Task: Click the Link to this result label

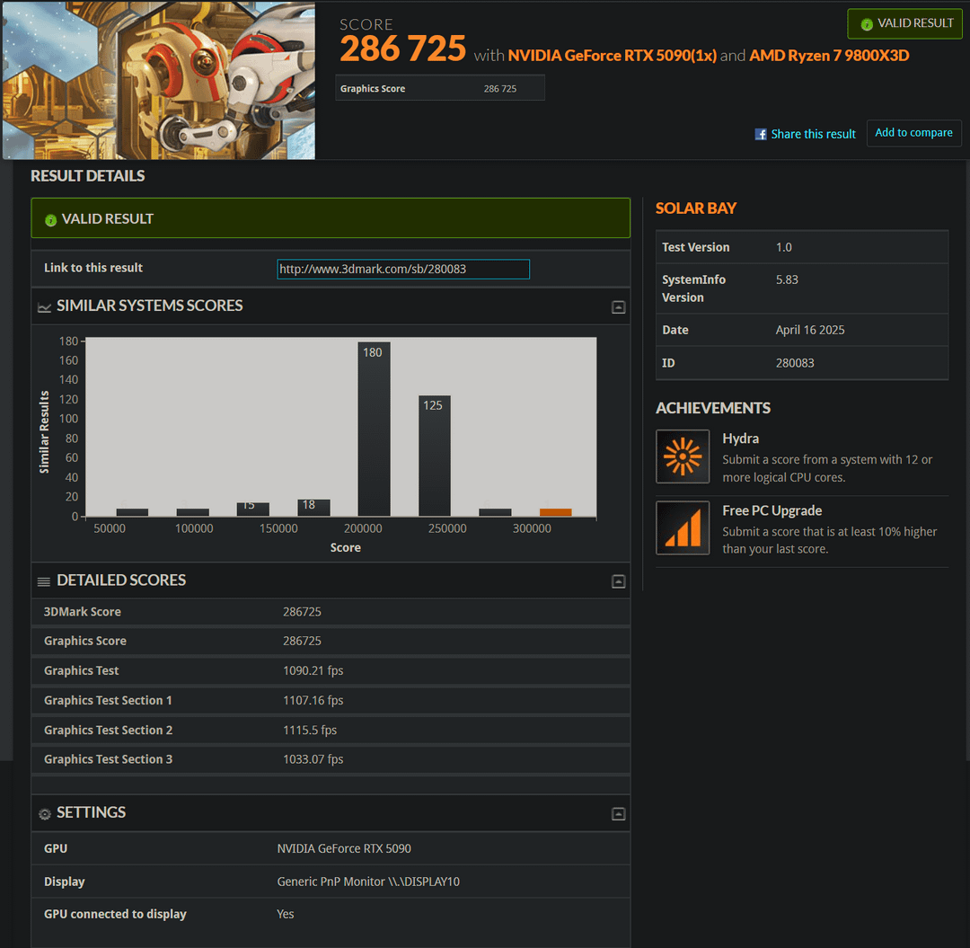Action: click(x=93, y=268)
